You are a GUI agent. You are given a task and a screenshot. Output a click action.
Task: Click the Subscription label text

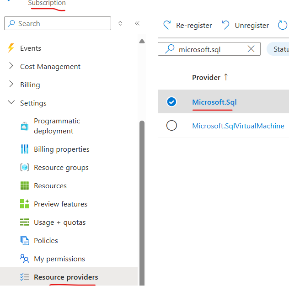click(x=47, y=3)
